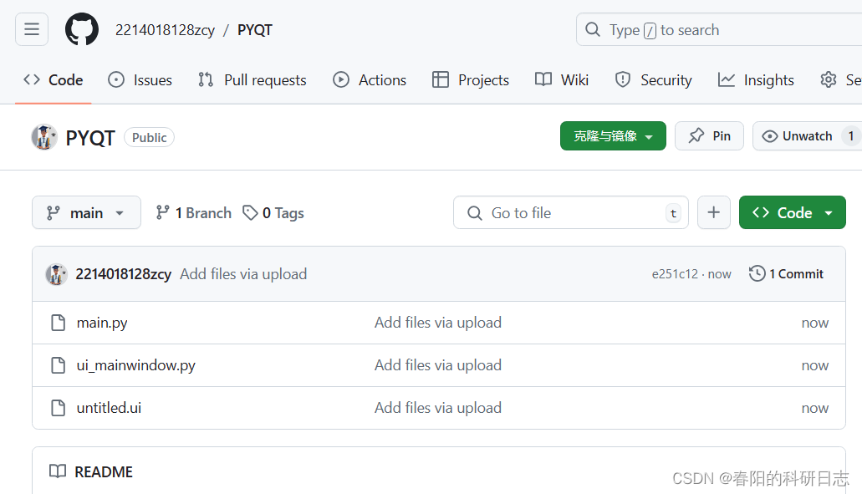This screenshot has width=862, height=494.
Task: Open the Pull requests tab
Action: pyautogui.click(x=252, y=80)
